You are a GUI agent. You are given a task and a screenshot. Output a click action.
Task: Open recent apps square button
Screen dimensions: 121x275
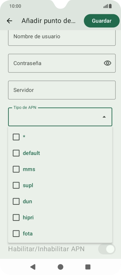(x=88, y=267)
